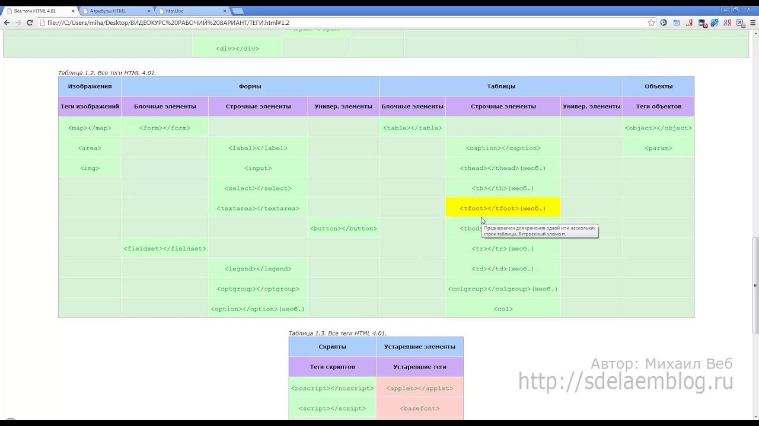This screenshot has width=759, height=426.
Task: Switch to the 'Атрибуты HTML' tab
Action: [x=117, y=11]
